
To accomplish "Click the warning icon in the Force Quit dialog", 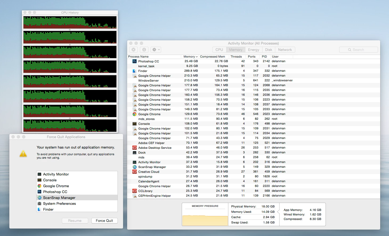I will coord(23,154).
